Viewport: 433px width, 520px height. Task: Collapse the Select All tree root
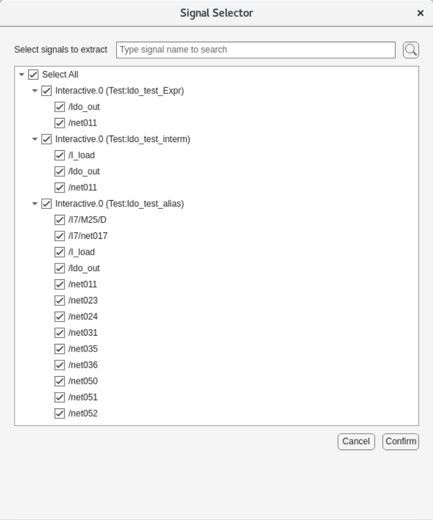[22, 75]
